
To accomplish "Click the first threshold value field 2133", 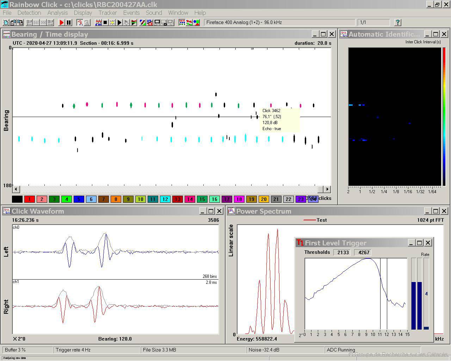I will coord(342,252).
